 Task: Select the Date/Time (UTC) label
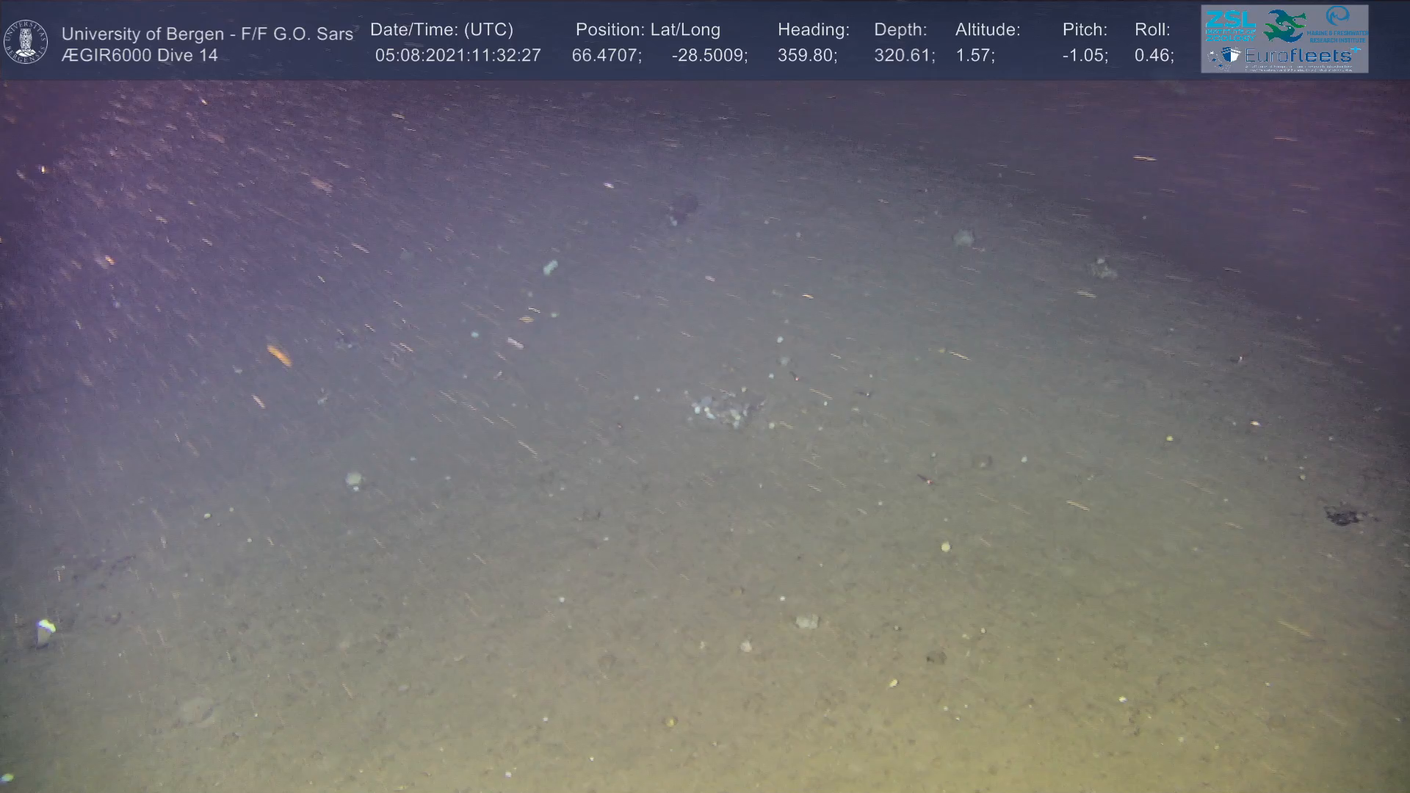click(441, 30)
